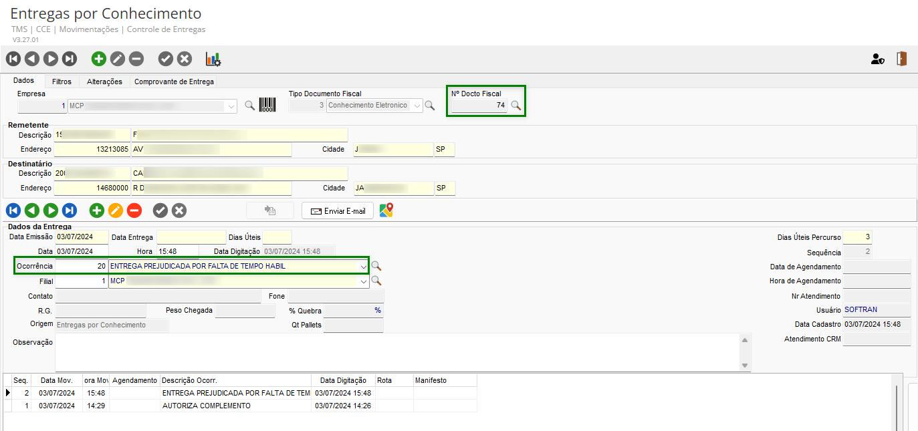Go to last delivery record (blue)
918x431 pixels.
(x=70, y=210)
